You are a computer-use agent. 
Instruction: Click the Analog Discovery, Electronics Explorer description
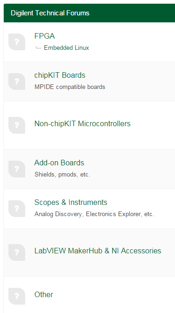click(x=94, y=214)
